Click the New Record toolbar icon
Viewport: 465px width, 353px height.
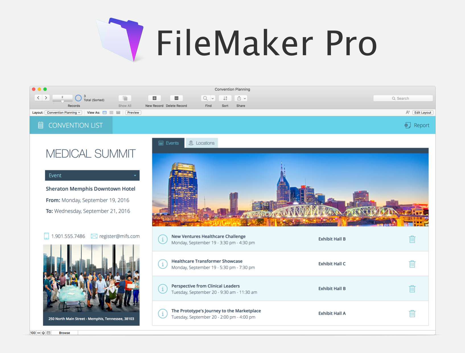[x=154, y=98]
